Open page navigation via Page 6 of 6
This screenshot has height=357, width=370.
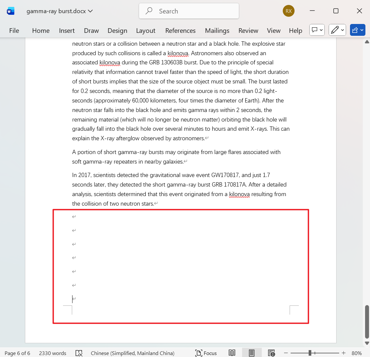(x=17, y=353)
